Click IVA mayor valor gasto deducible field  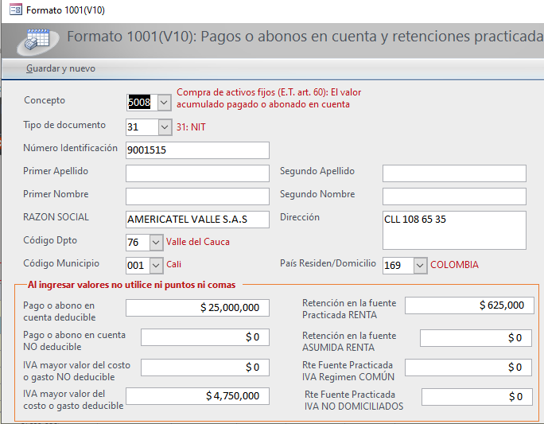pos(197,395)
